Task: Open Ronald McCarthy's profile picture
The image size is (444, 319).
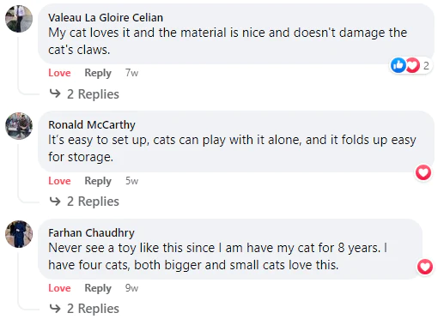Action: [19, 126]
